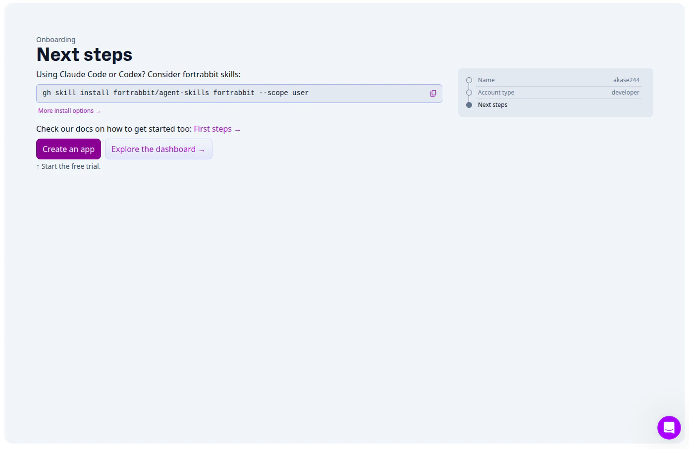689x449 pixels.
Task: Click the Start the free trial note
Action: tap(68, 166)
